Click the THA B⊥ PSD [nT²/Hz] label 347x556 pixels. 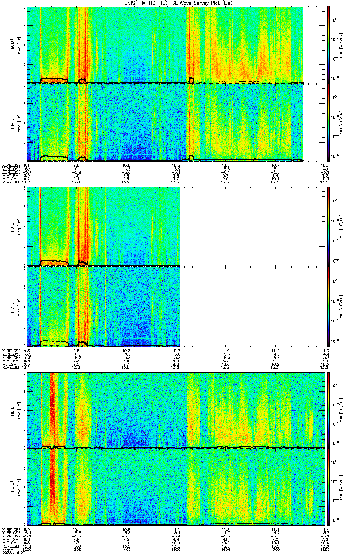[341, 45]
